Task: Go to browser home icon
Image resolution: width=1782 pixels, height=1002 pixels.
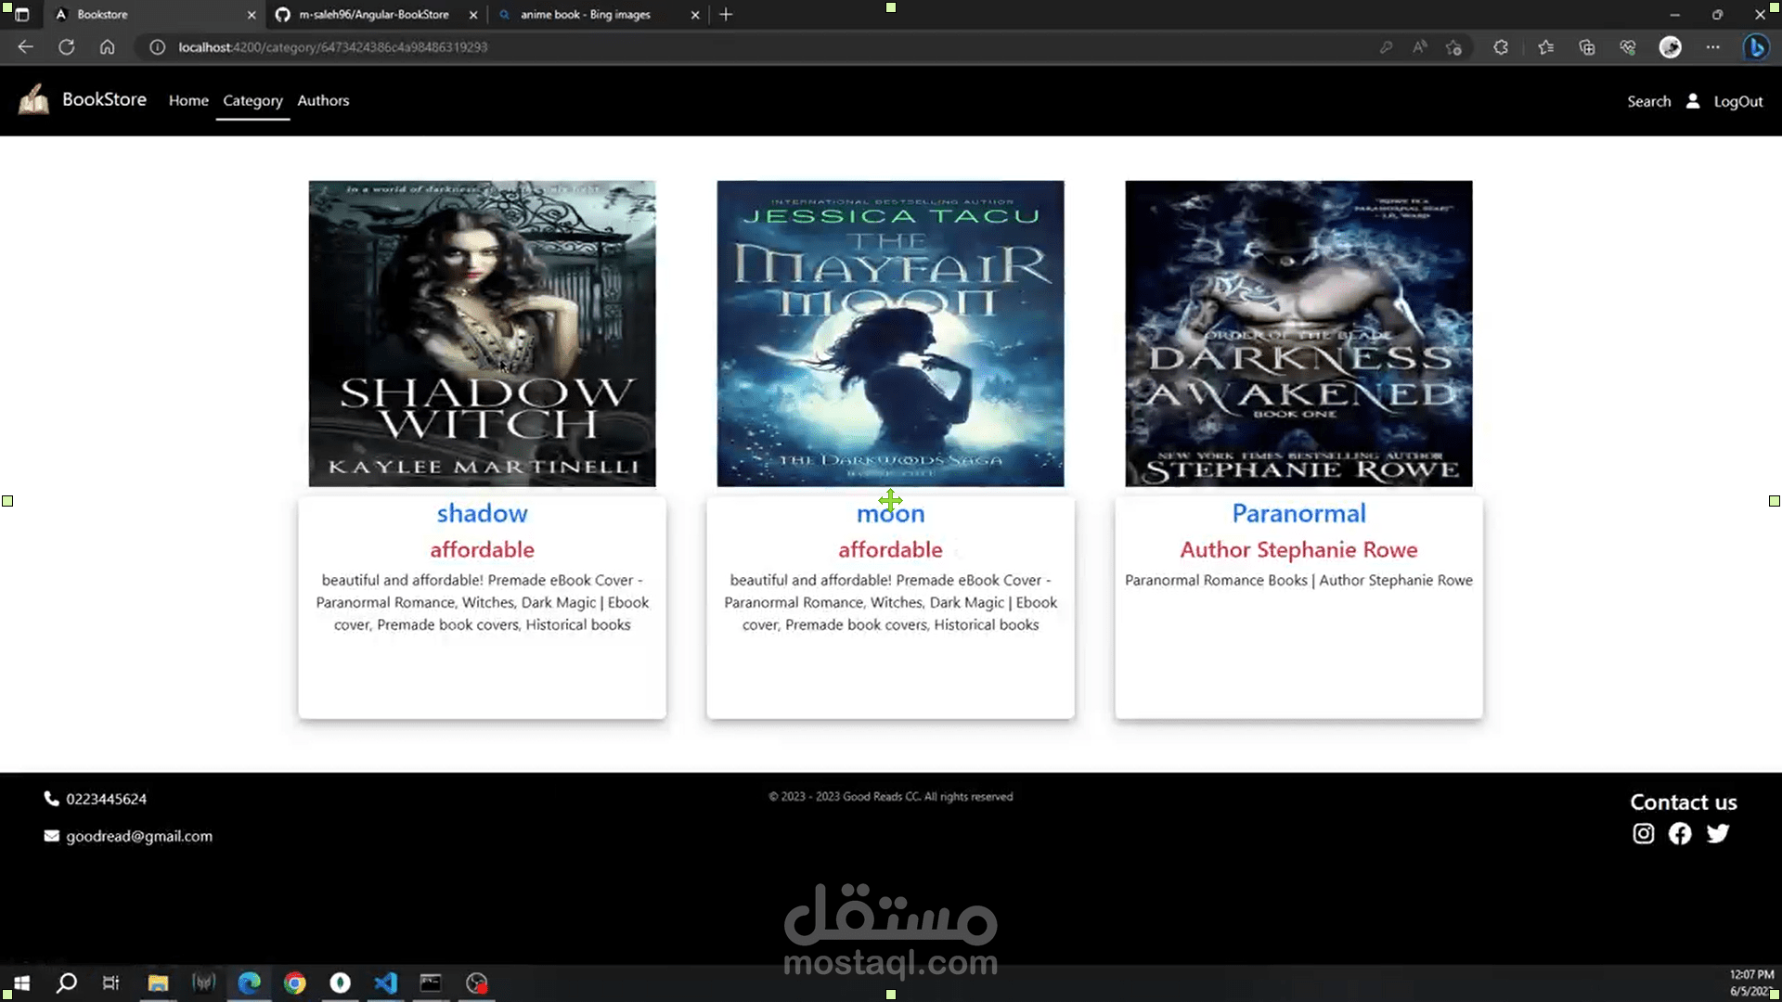Action: 108,47
